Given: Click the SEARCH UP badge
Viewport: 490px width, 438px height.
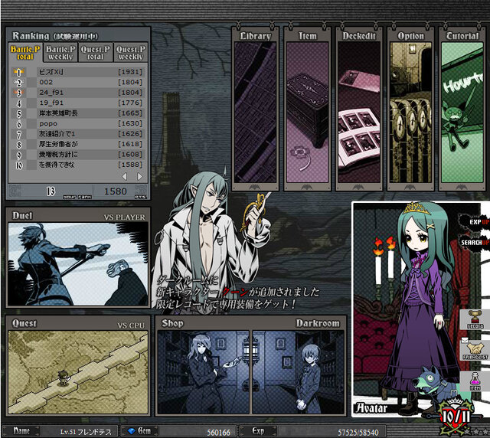Looking at the screenshot, I should (475, 242).
